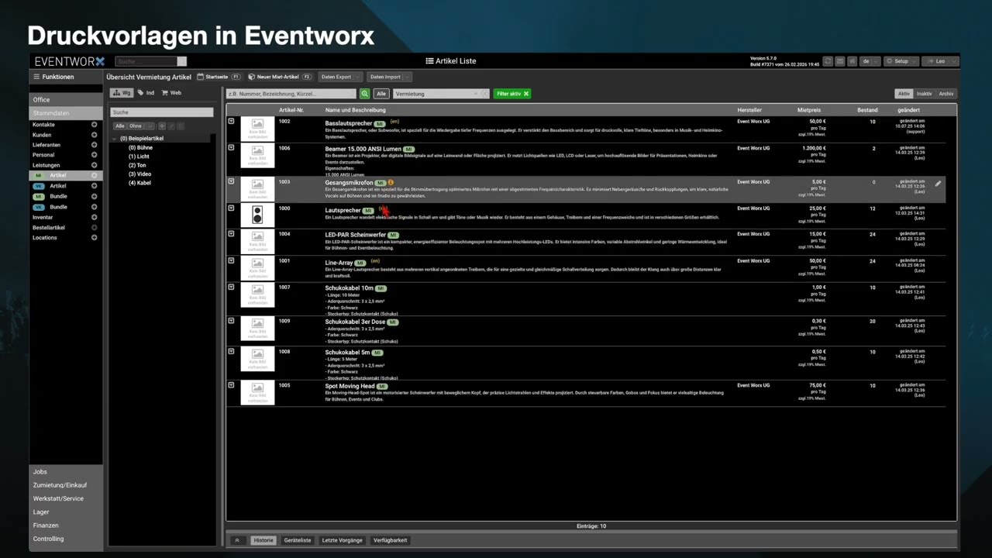The height and width of the screenshot is (558, 992).
Task: Open the Historie tab
Action: (x=263, y=540)
